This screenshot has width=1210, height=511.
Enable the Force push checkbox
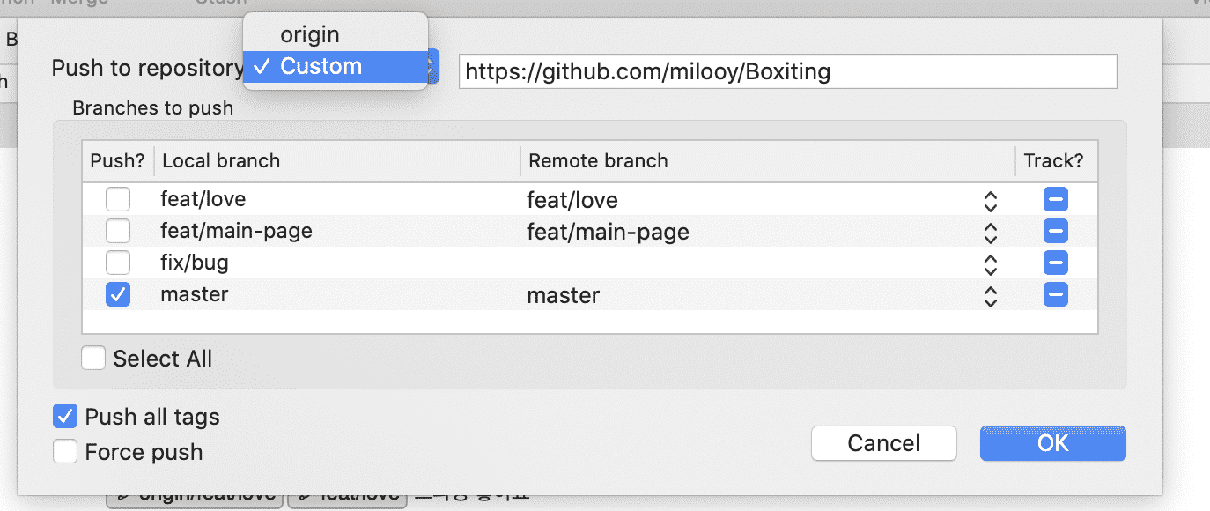(65, 452)
